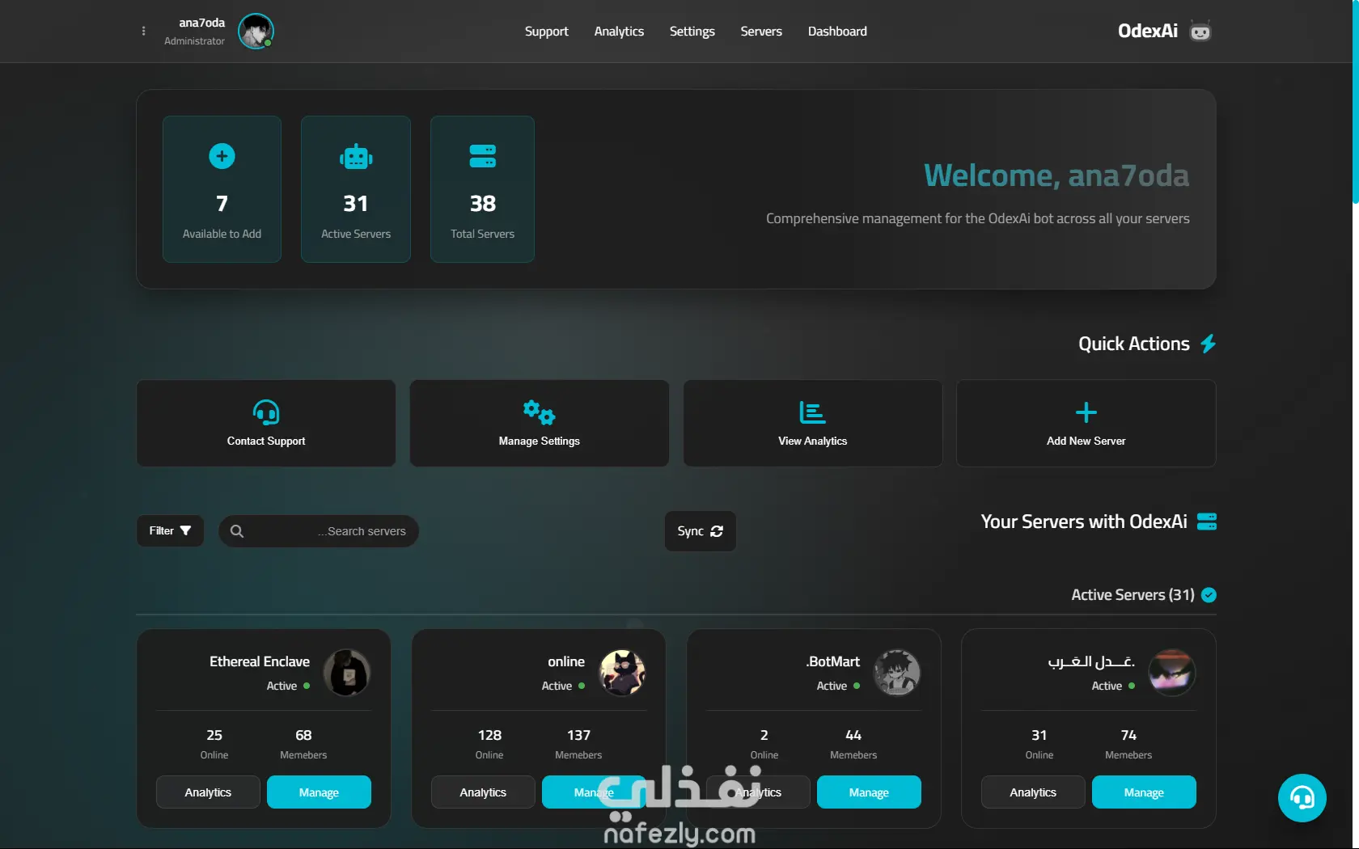Navigate to Servers in the top menu
Screen dimensions: 1359x849
coord(761,32)
